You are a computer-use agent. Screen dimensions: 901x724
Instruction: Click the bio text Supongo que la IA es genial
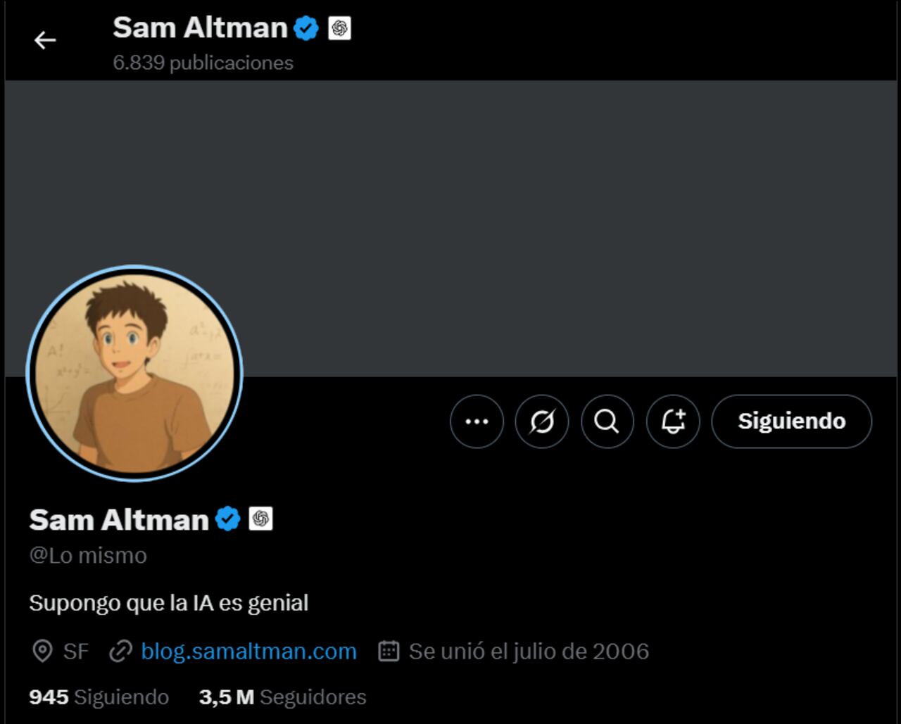pos(168,602)
